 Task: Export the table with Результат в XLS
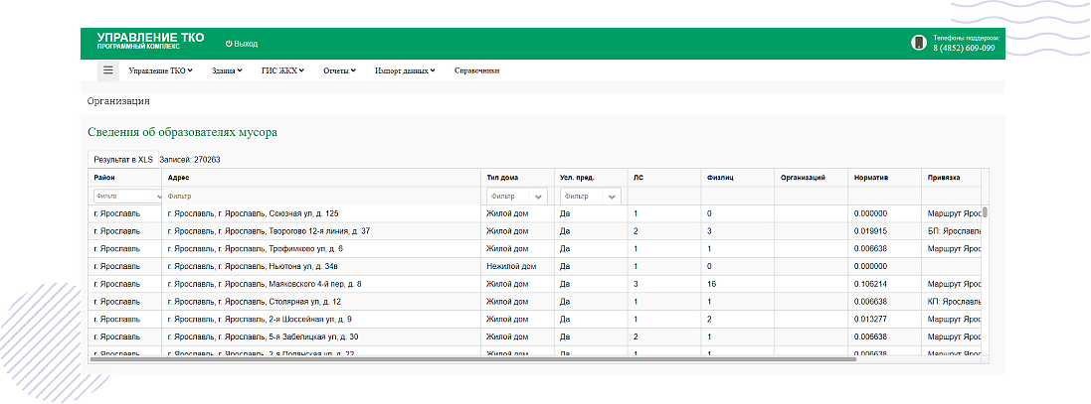point(123,159)
